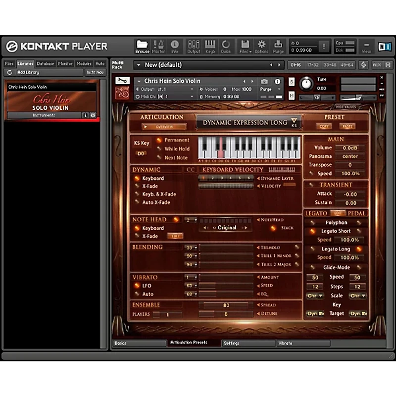Switch to the Monitor tab

(65, 64)
